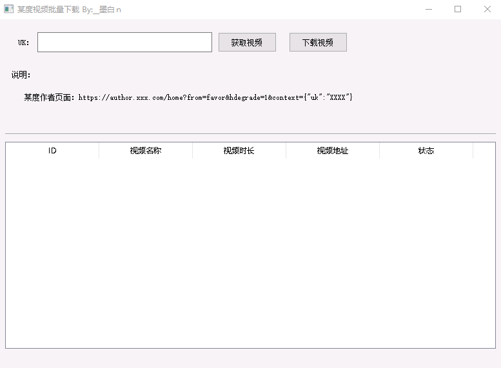
Task: Click the UK: label
Action: pyautogui.click(x=23, y=43)
